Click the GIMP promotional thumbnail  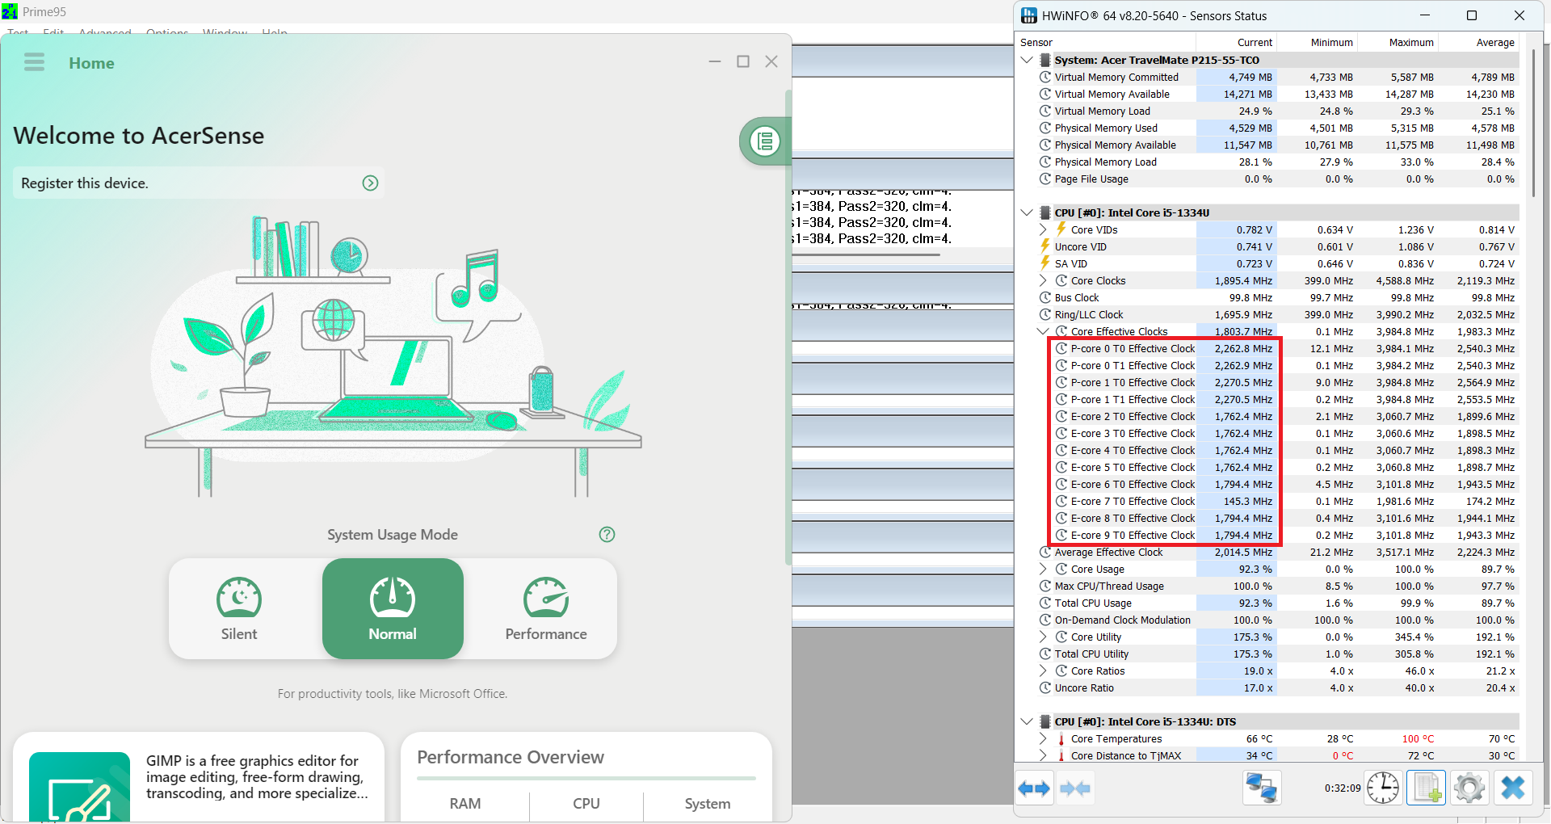click(79, 787)
